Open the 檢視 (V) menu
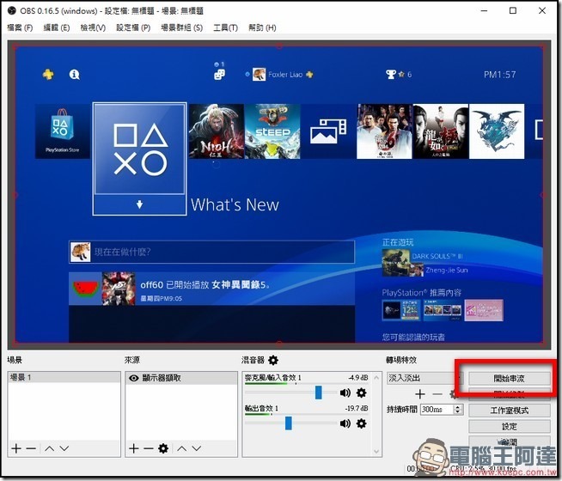Viewport: 562px width, 481px height. (x=93, y=27)
